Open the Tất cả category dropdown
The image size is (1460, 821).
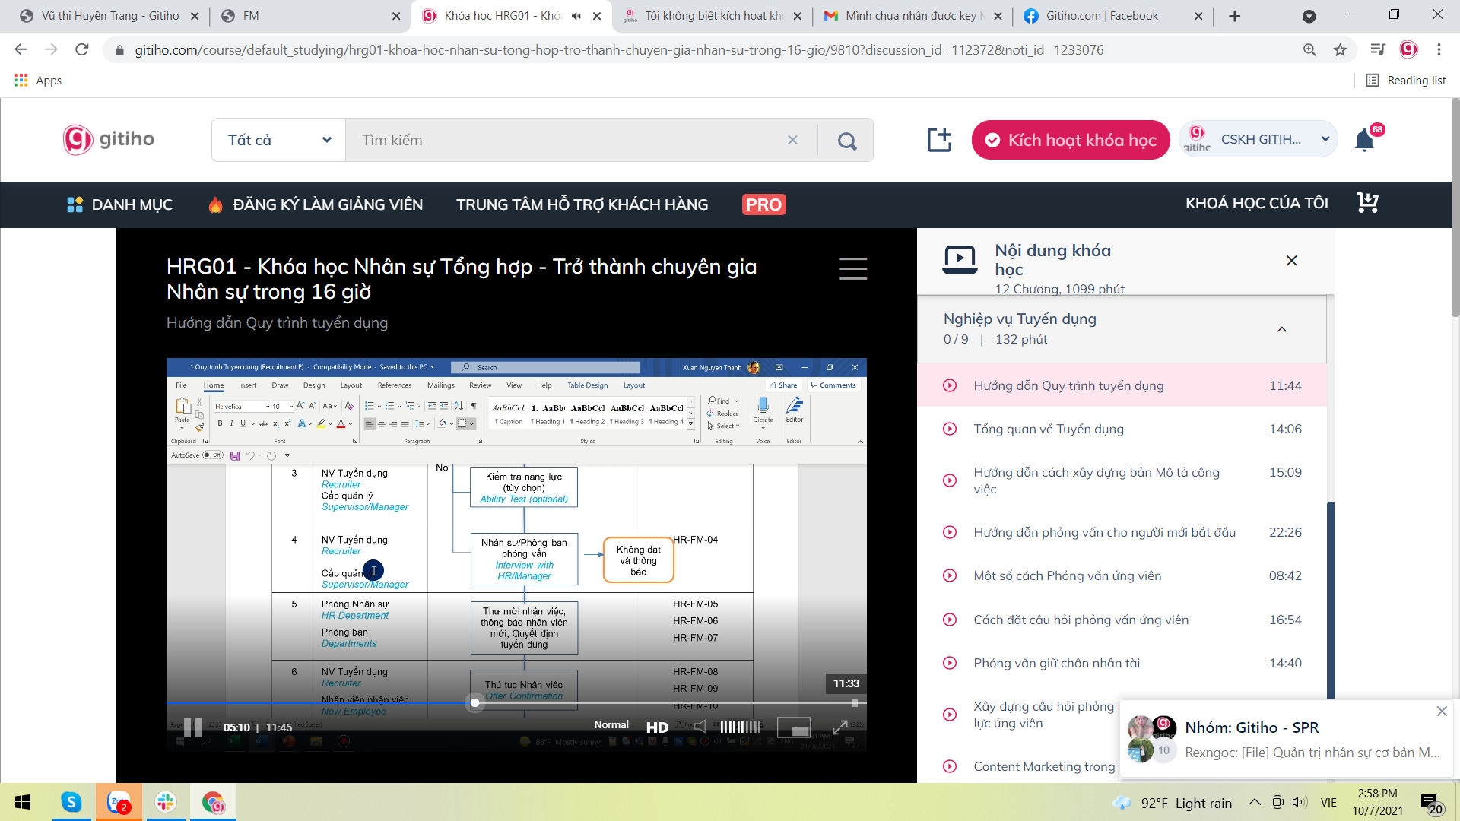pyautogui.click(x=279, y=140)
